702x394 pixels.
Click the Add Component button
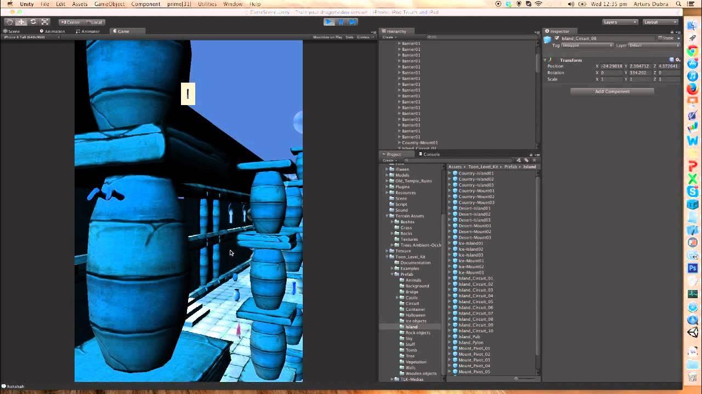(612, 91)
